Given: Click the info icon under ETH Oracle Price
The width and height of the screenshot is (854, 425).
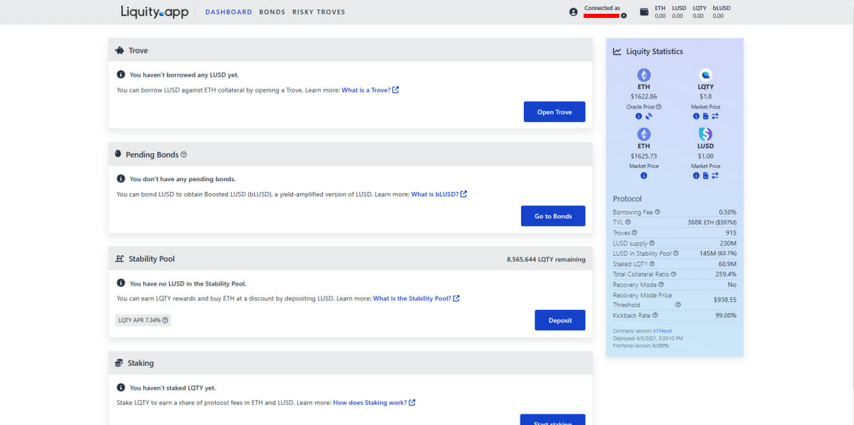Looking at the screenshot, I should pos(638,116).
